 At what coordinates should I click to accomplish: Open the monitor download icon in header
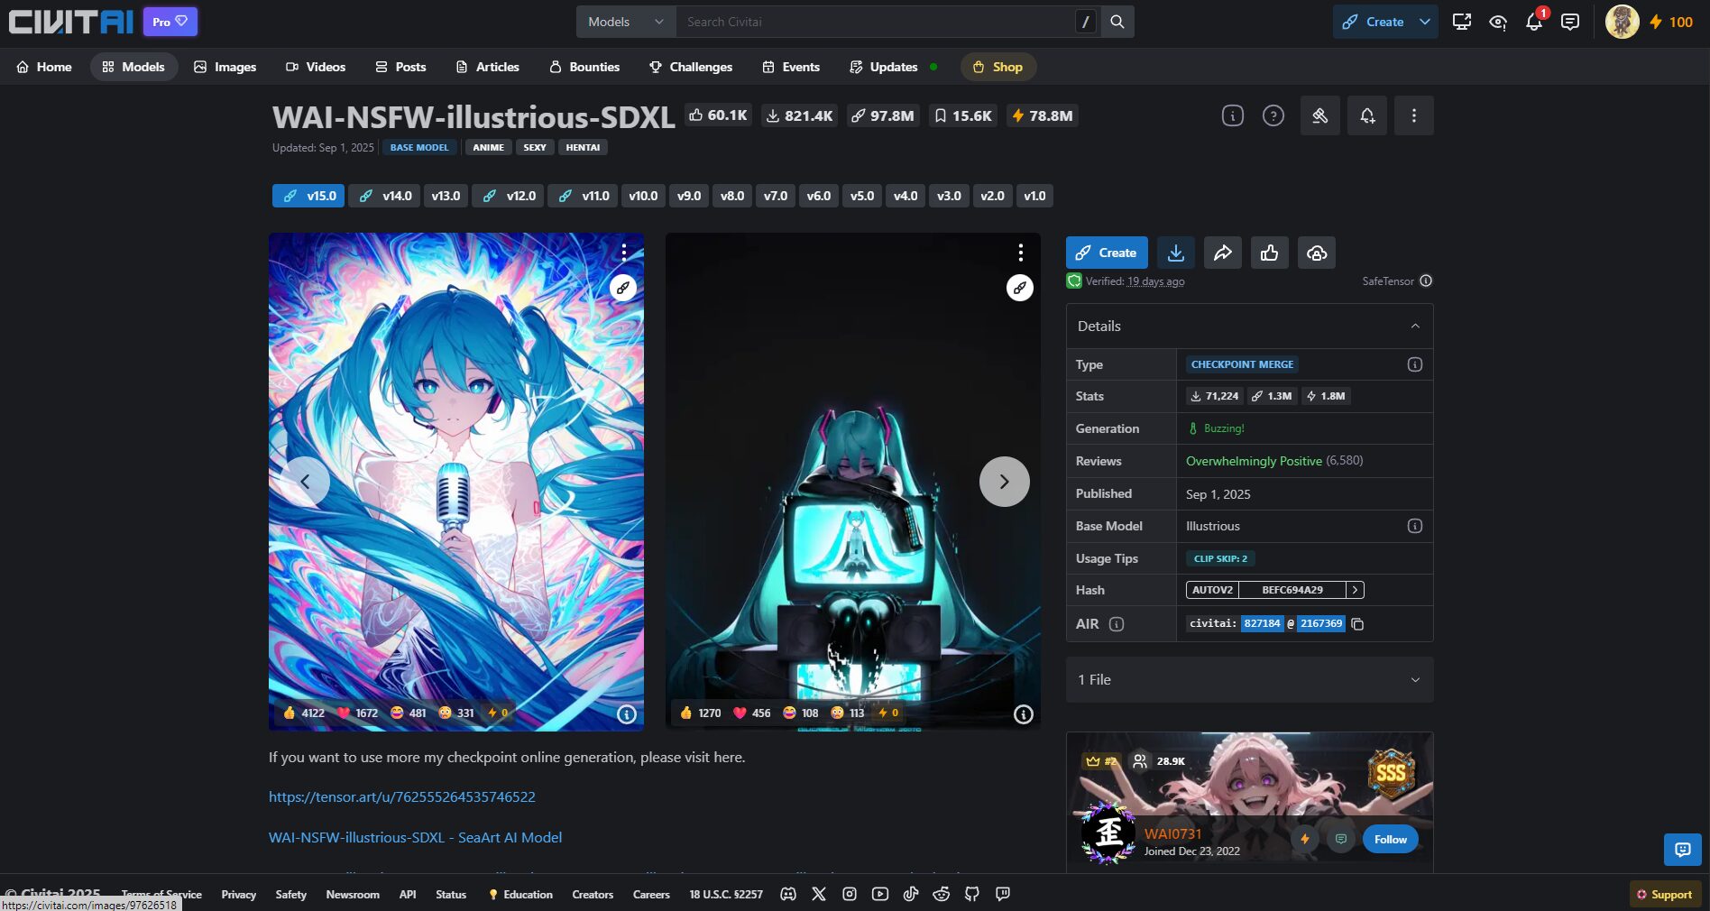tap(1462, 22)
